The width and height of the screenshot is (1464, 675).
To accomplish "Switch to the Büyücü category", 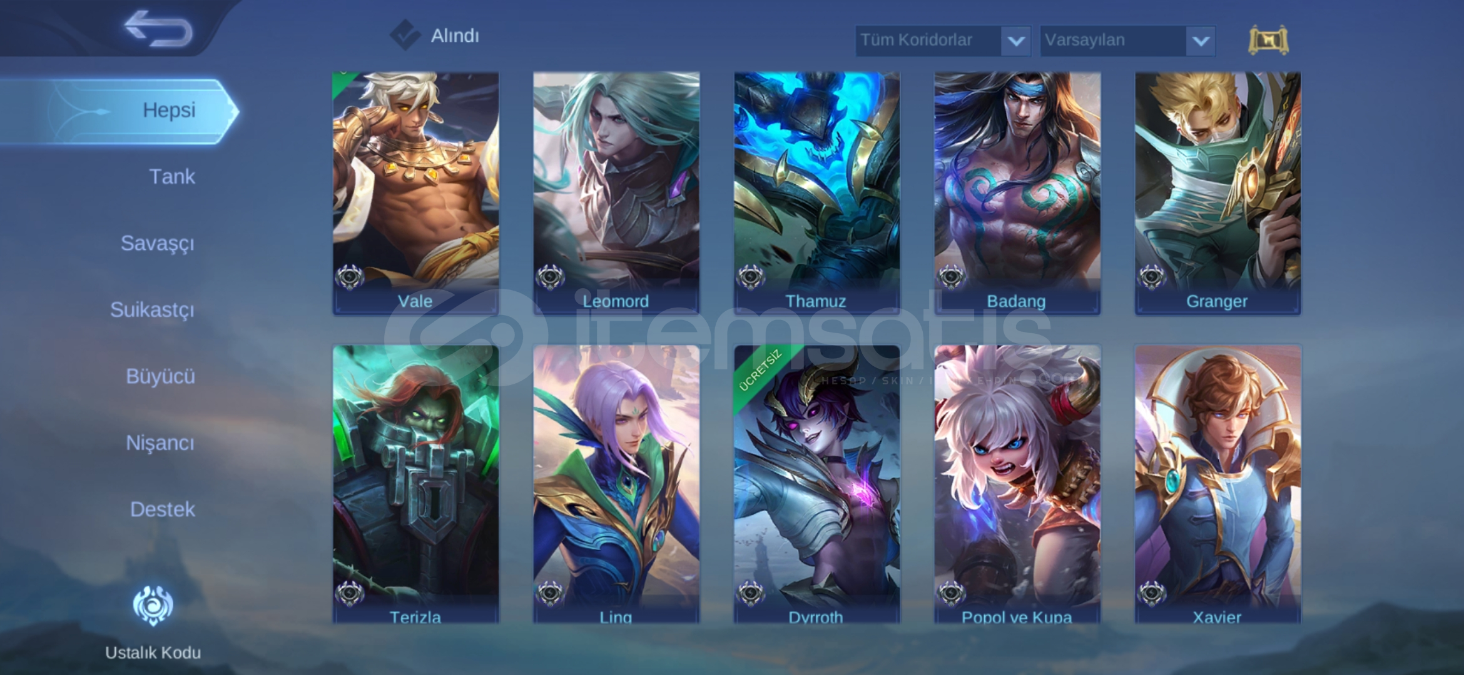I will pyautogui.click(x=160, y=376).
